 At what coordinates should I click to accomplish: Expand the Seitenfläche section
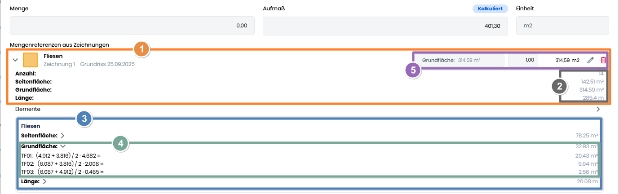pos(62,135)
